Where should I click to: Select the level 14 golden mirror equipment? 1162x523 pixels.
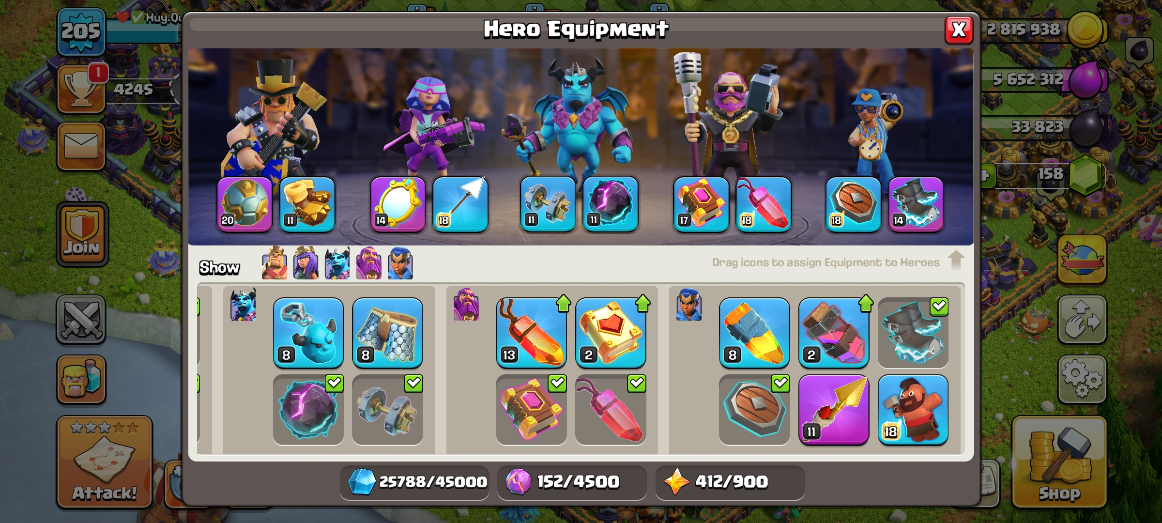point(398,204)
